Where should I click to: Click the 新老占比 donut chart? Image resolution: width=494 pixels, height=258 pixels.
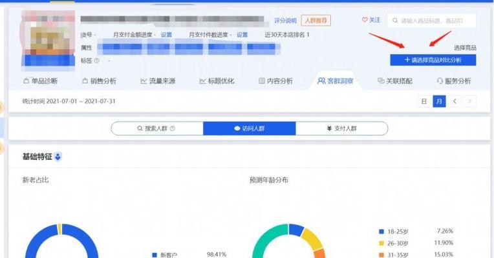(x=62, y=241)
